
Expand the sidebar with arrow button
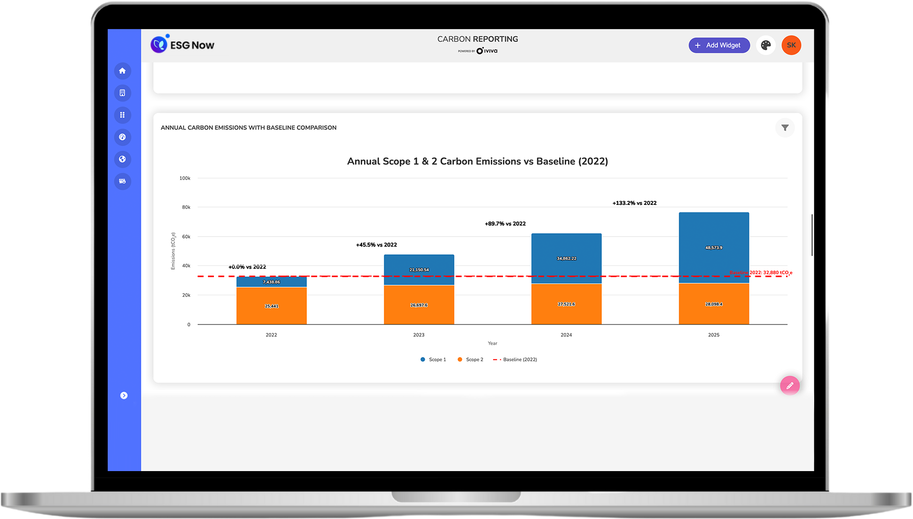[124, 396]
